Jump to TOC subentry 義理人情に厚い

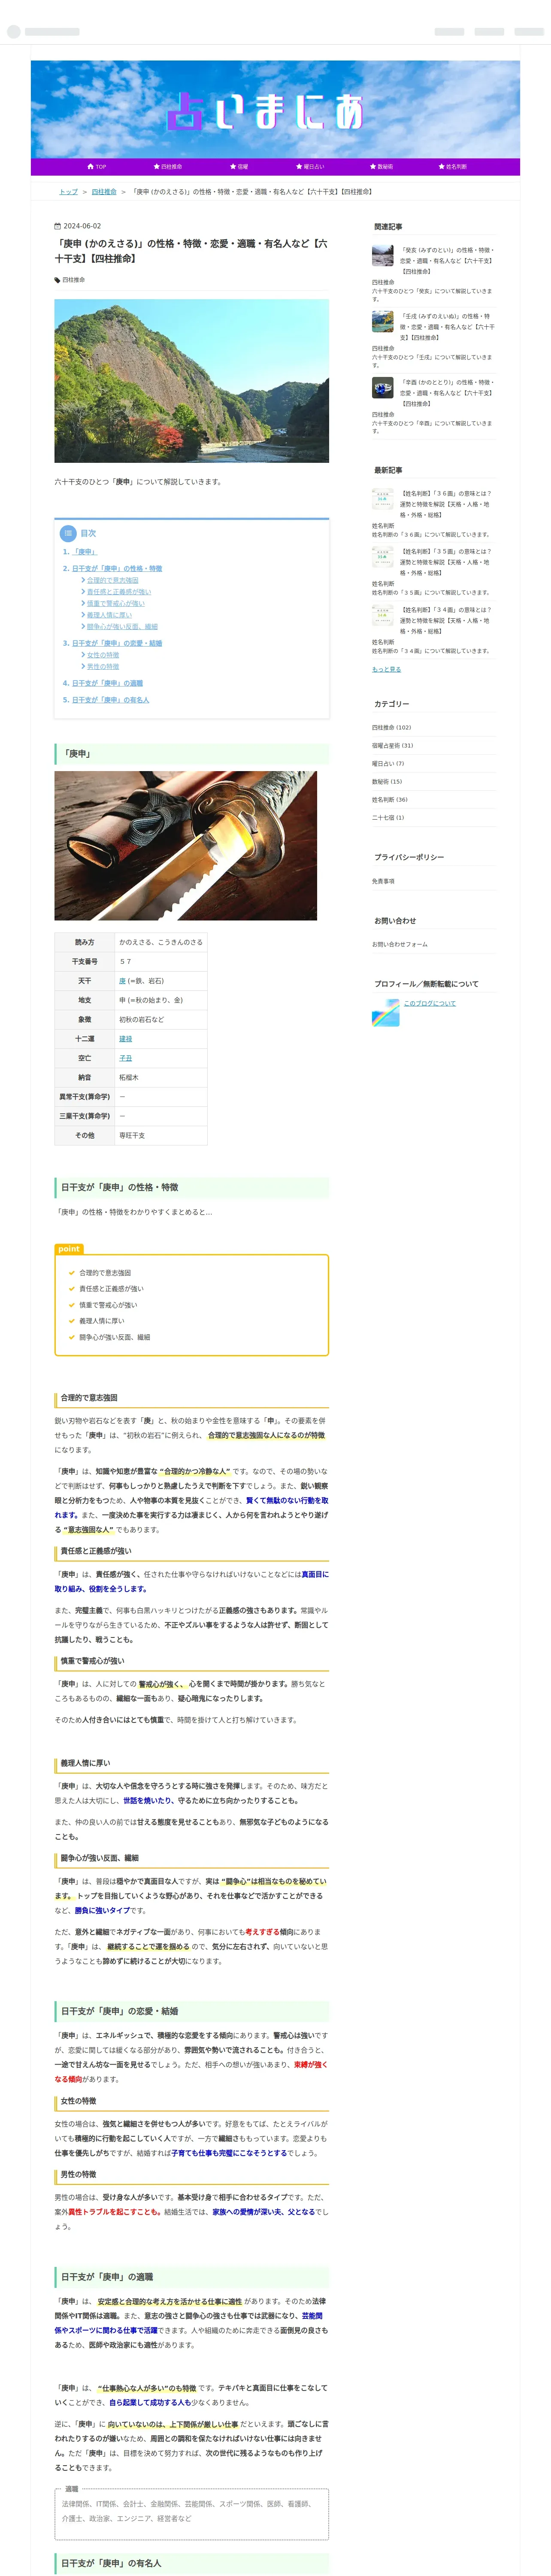tap(109, 615)
